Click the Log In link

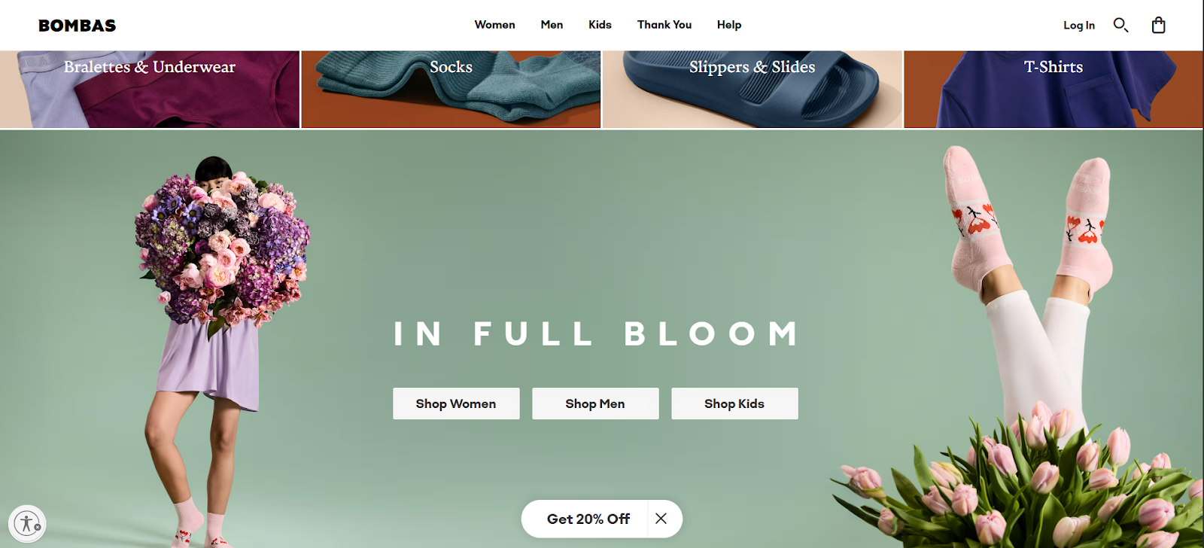pyautogui.click(x=1078, y=26)
